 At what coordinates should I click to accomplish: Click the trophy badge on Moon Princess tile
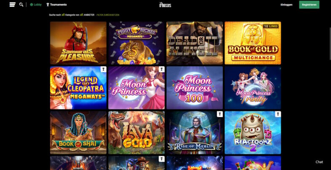pyautogui.click(x=162, y=69)
